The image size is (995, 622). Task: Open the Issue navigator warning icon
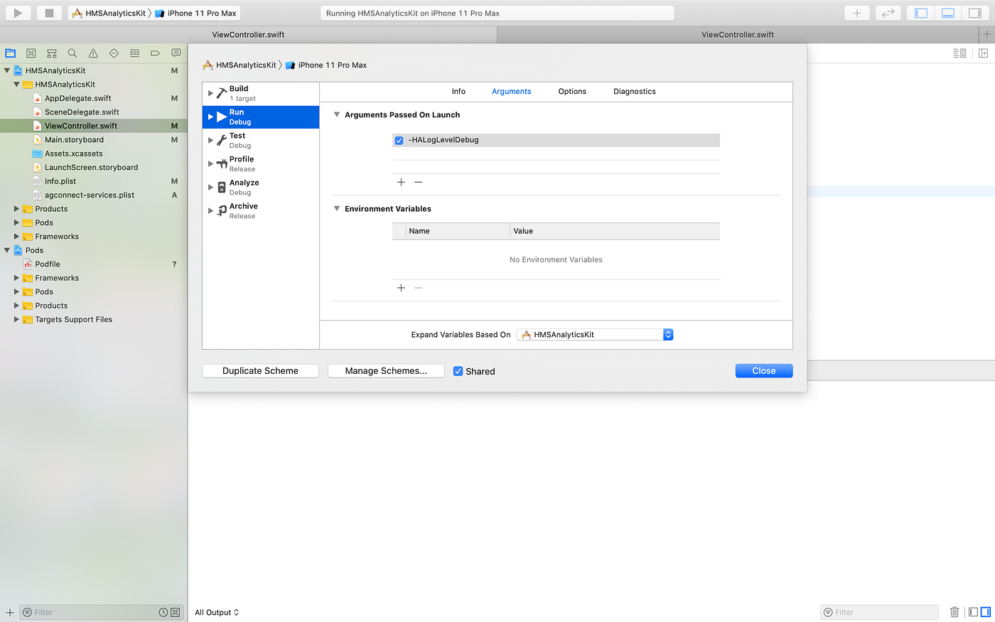point(93,53)
